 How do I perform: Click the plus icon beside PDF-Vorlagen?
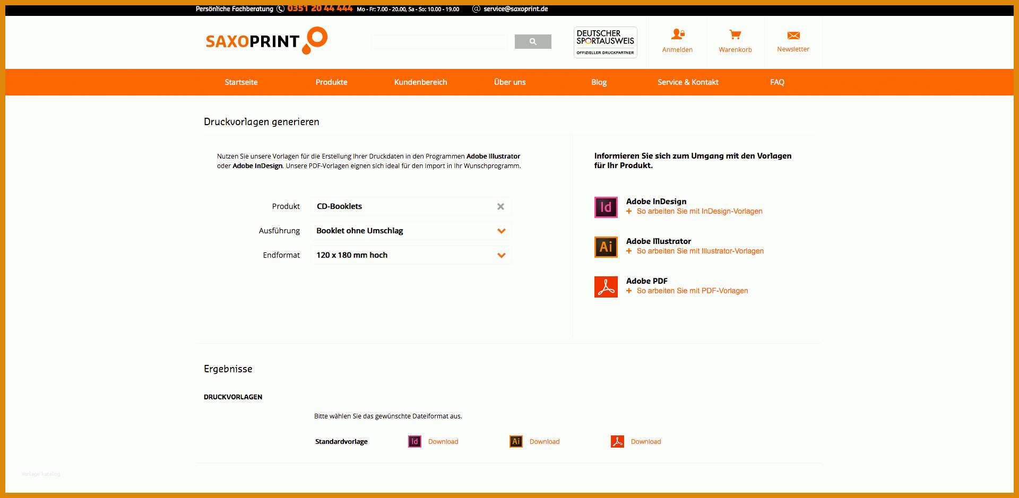[x=629, y=291]
